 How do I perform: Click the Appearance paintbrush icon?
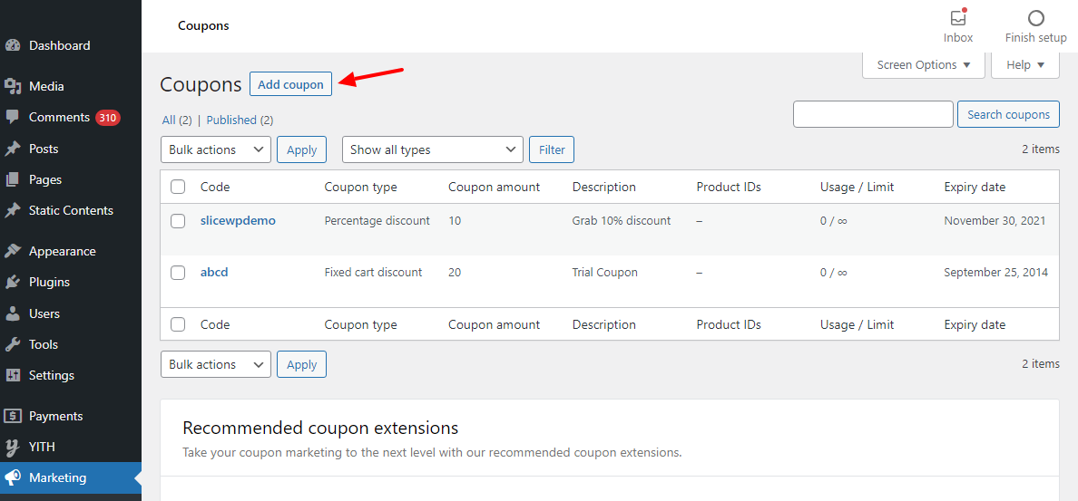click(x=13, y=251)
